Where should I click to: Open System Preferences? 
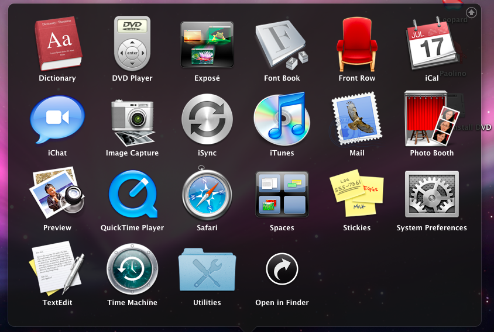(431, 194)
